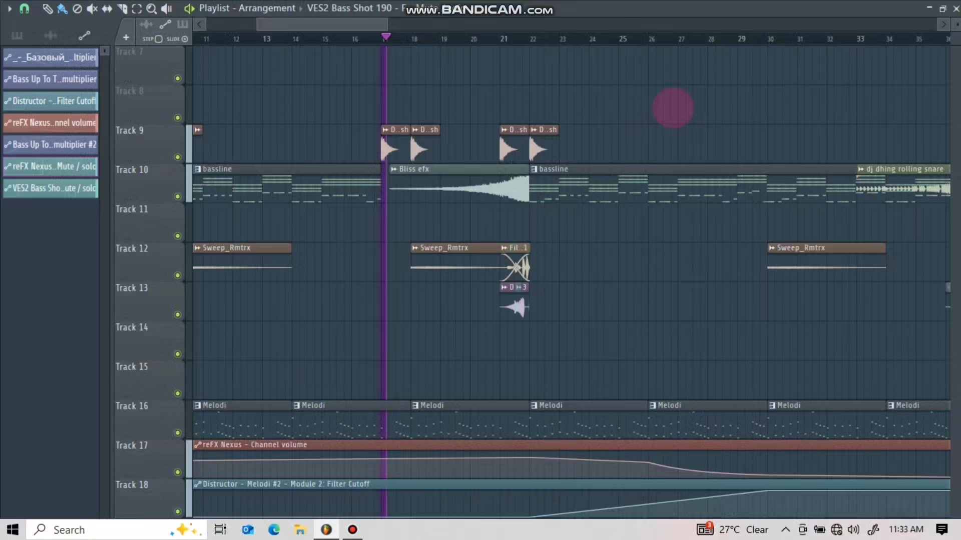Open the first bassline clip menu
Viewport: 961px width, 540px height.
click(x=198, y=169)
